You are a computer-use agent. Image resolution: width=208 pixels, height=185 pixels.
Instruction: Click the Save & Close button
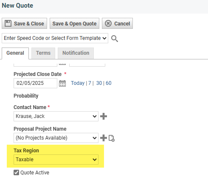(24, 23)
